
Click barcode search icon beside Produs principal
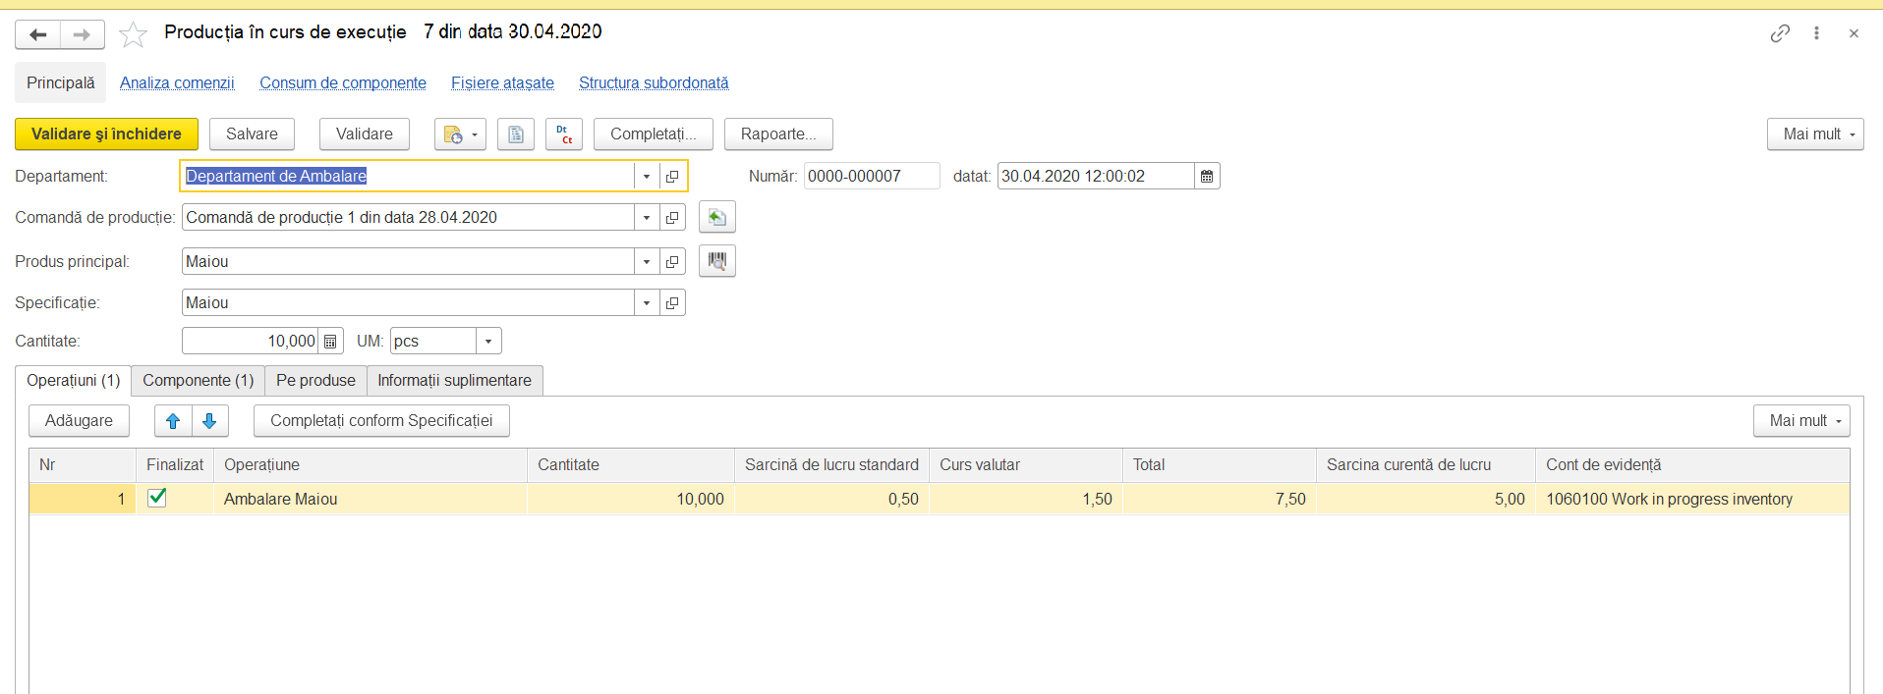click(717, 261)
